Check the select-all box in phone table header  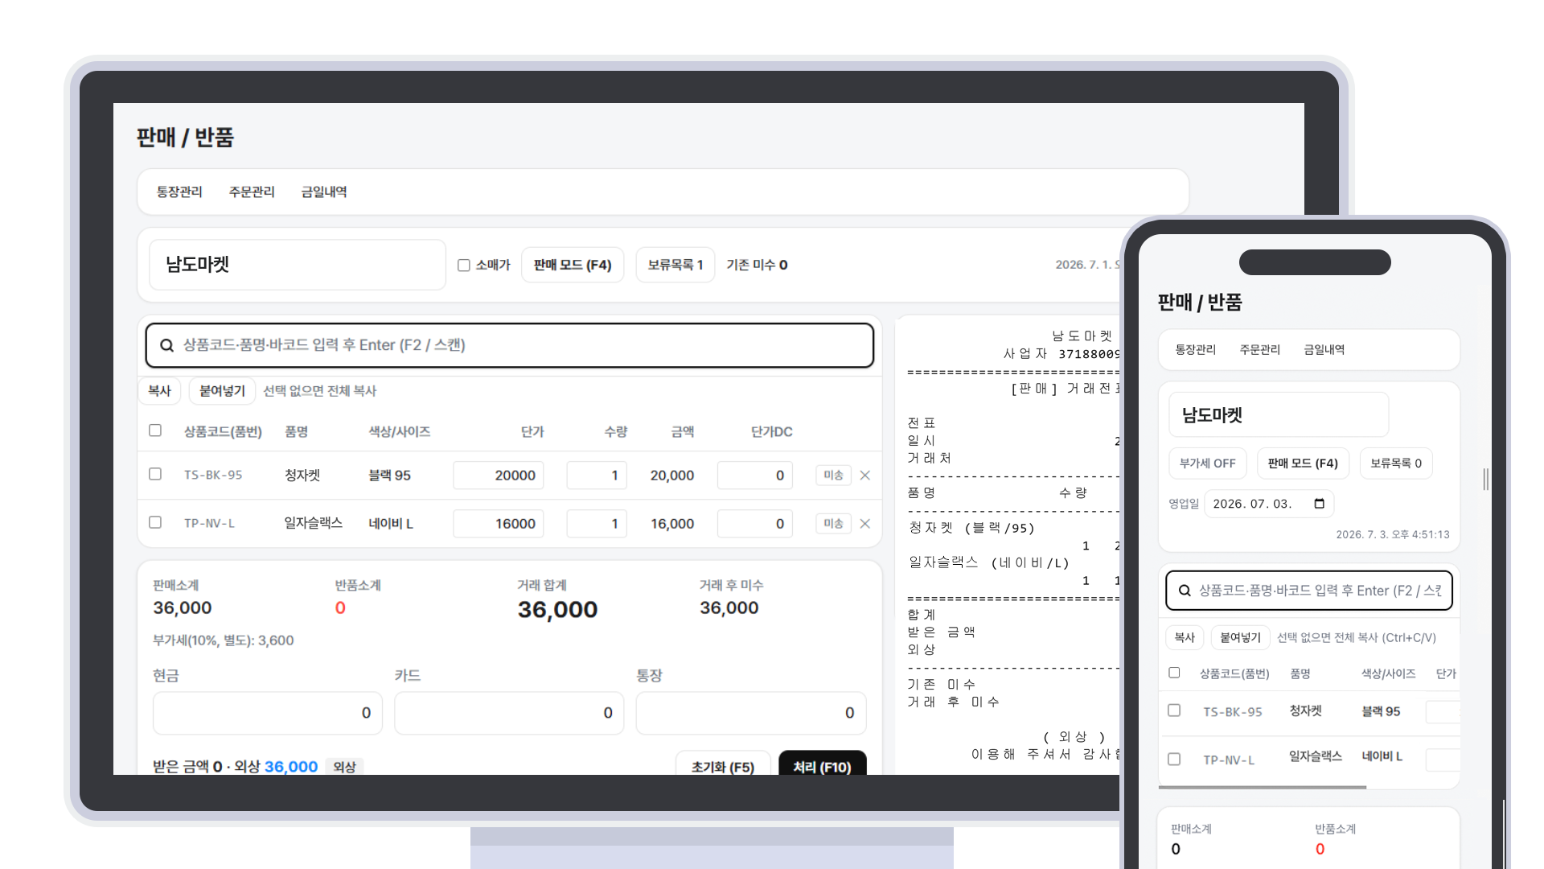tap(1174, 673)
